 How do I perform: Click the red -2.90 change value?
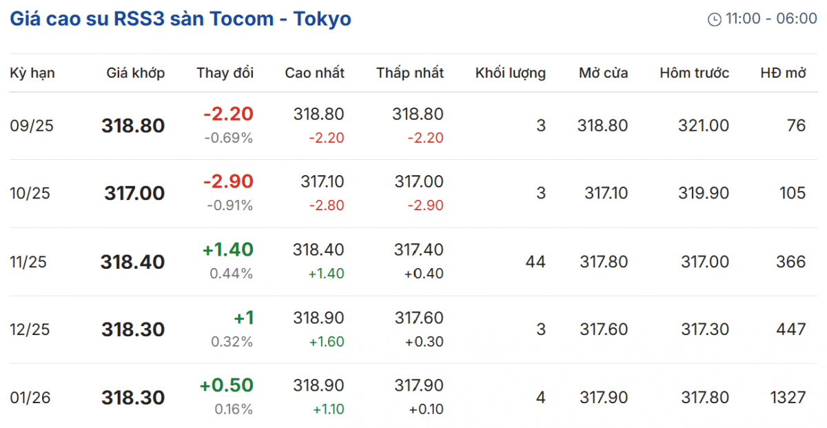coord(228,182)
